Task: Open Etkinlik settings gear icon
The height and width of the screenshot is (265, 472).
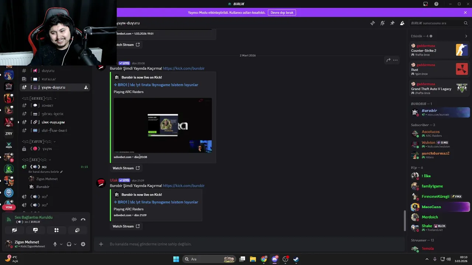Action: 431,36
